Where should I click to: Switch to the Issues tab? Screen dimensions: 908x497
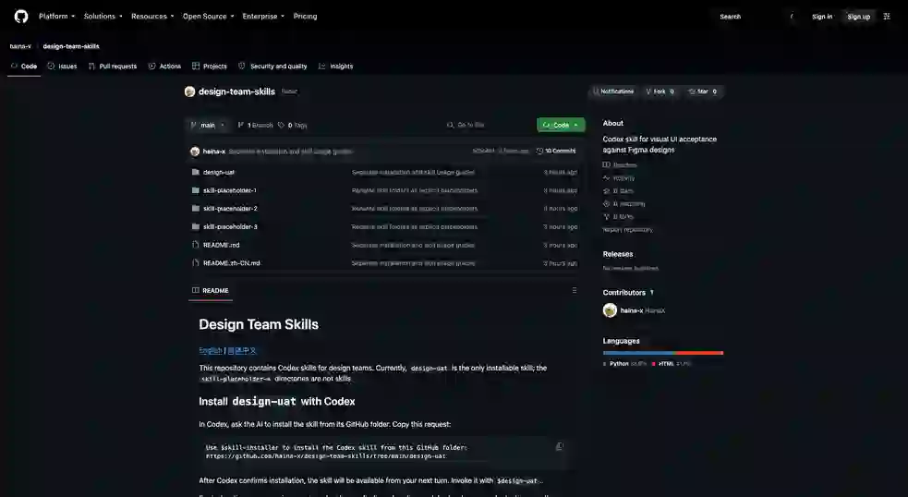click(x=62, y=66)
